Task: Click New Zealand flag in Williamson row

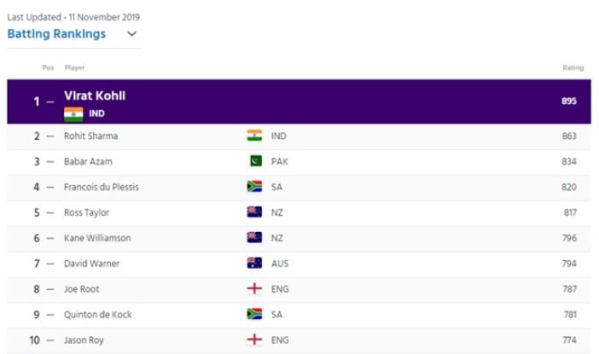Action: (x=254, y=238)
